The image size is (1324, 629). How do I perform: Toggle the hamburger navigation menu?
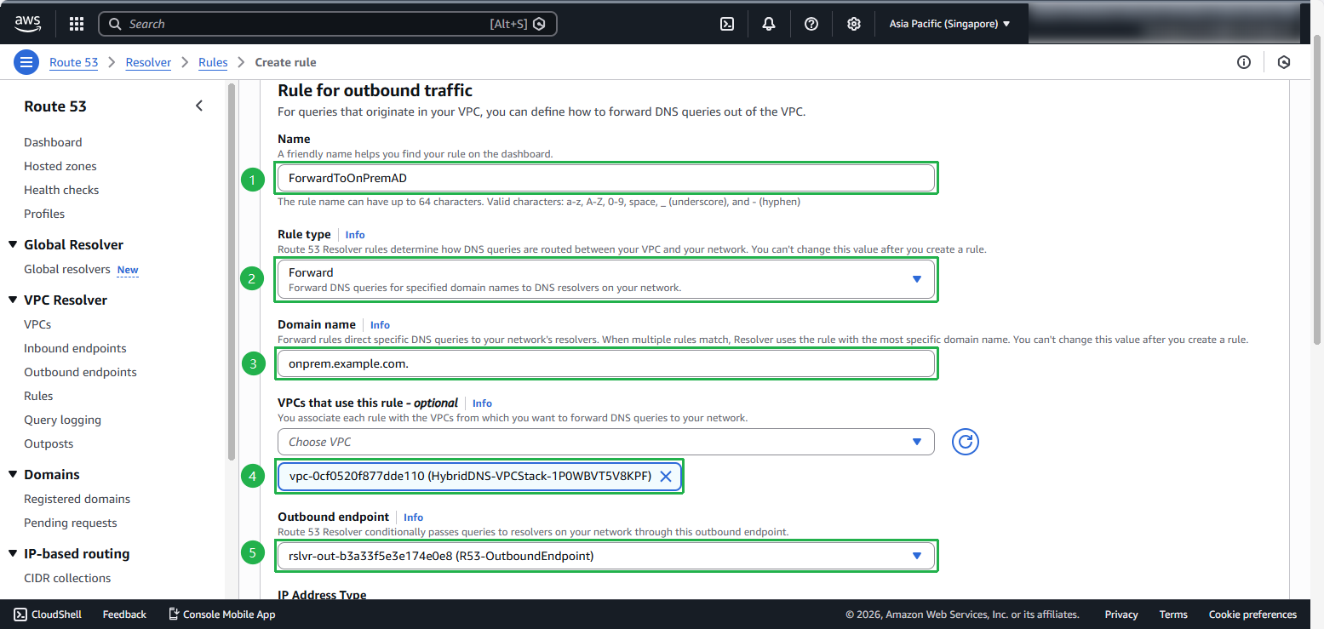pos(26,62)
